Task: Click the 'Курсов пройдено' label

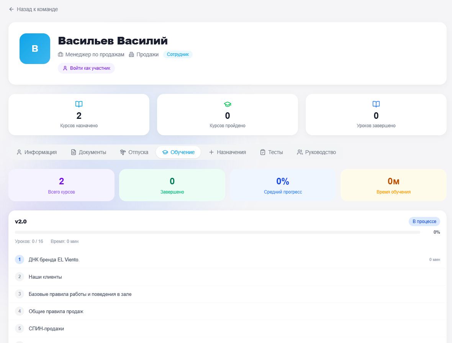Action: pyautogui.click(x=228, y=126)
